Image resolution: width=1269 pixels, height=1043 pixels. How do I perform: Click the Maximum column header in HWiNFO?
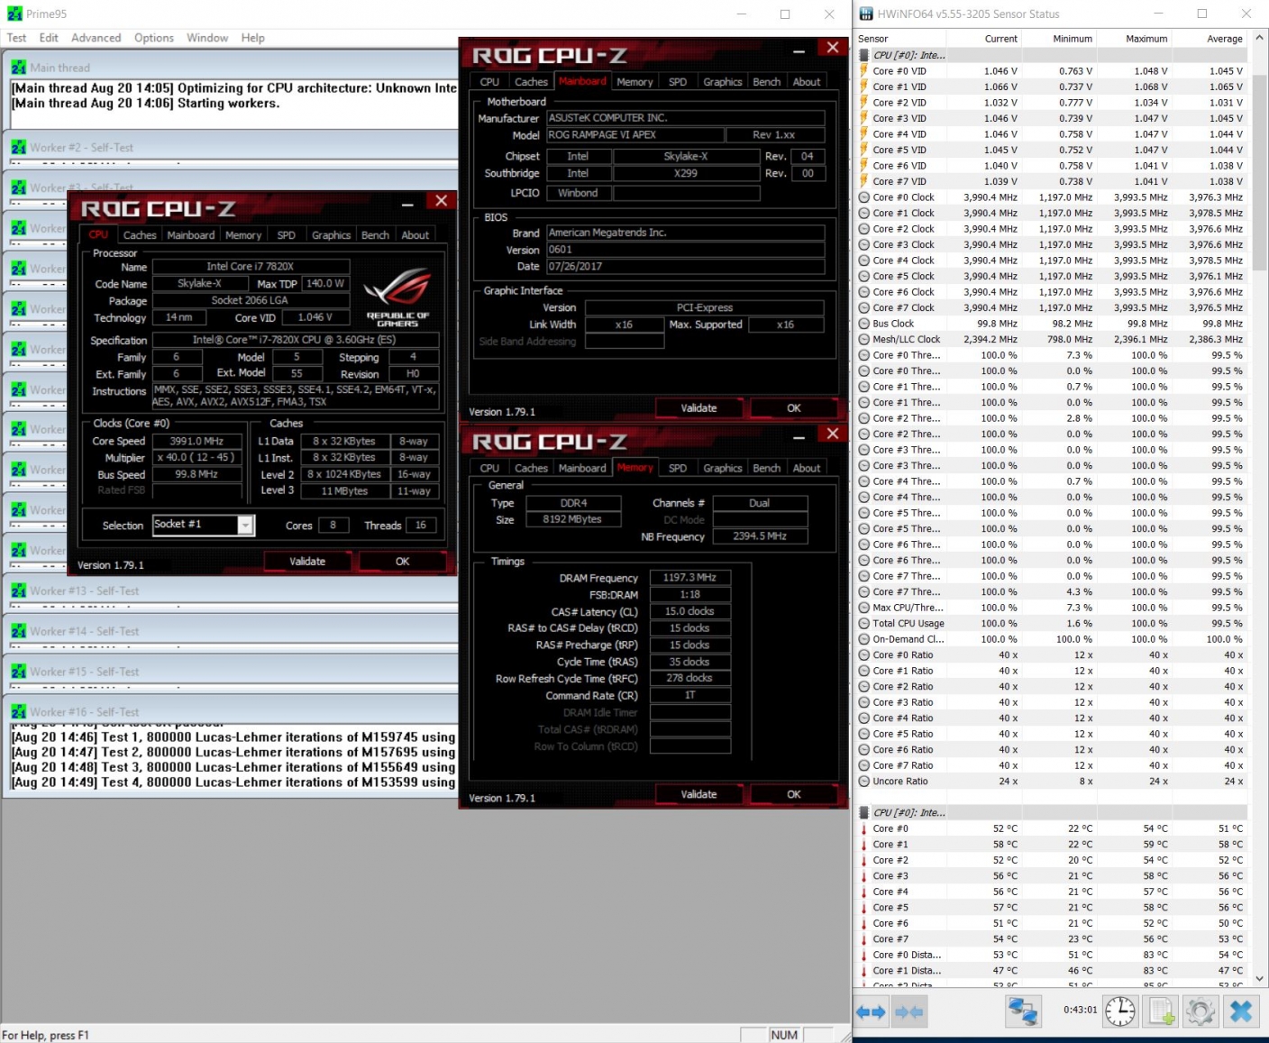[x=1146, y=39]
